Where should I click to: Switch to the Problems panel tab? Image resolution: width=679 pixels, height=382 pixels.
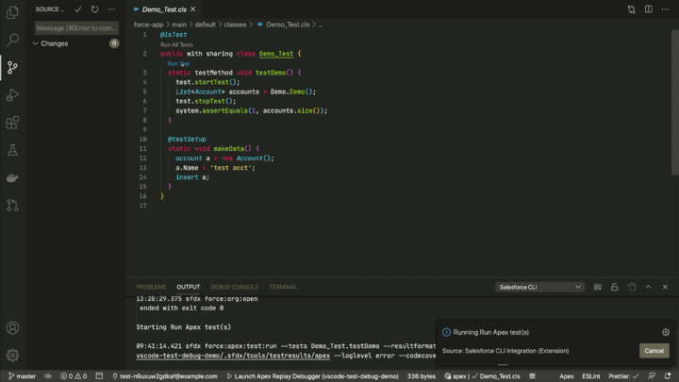pos(151,287)
